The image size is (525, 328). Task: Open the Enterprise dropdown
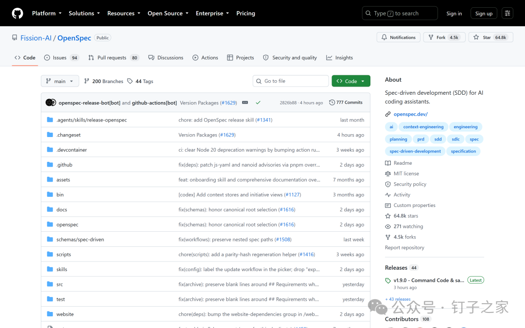212,14
